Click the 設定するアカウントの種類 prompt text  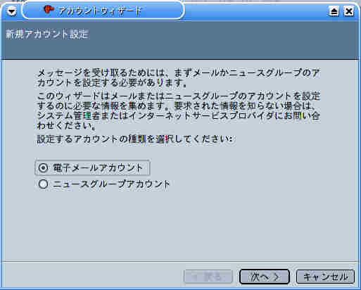click(135, 139)
